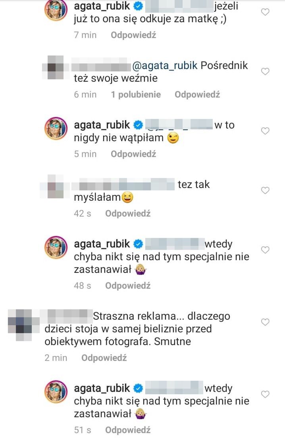Image resolution: width=285 pixels, height=443 pixels.
Task: Open the @agata_rubik mention link
Action: coord(165,65)
